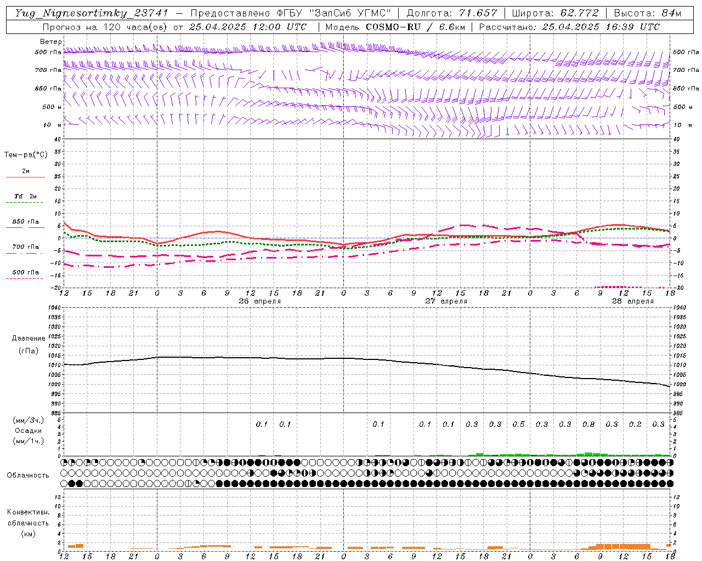Click the 'Осадки' precipitation label
Image resolution: width=702 pixels, height=561 pixels.
[29, 431]
